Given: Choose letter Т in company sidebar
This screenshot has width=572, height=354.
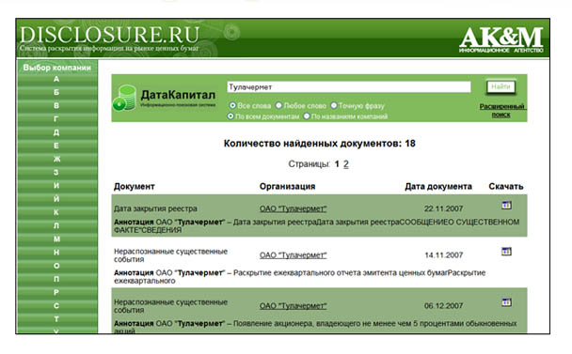Looking at the screenshot, I should click(x=56, y=319).
